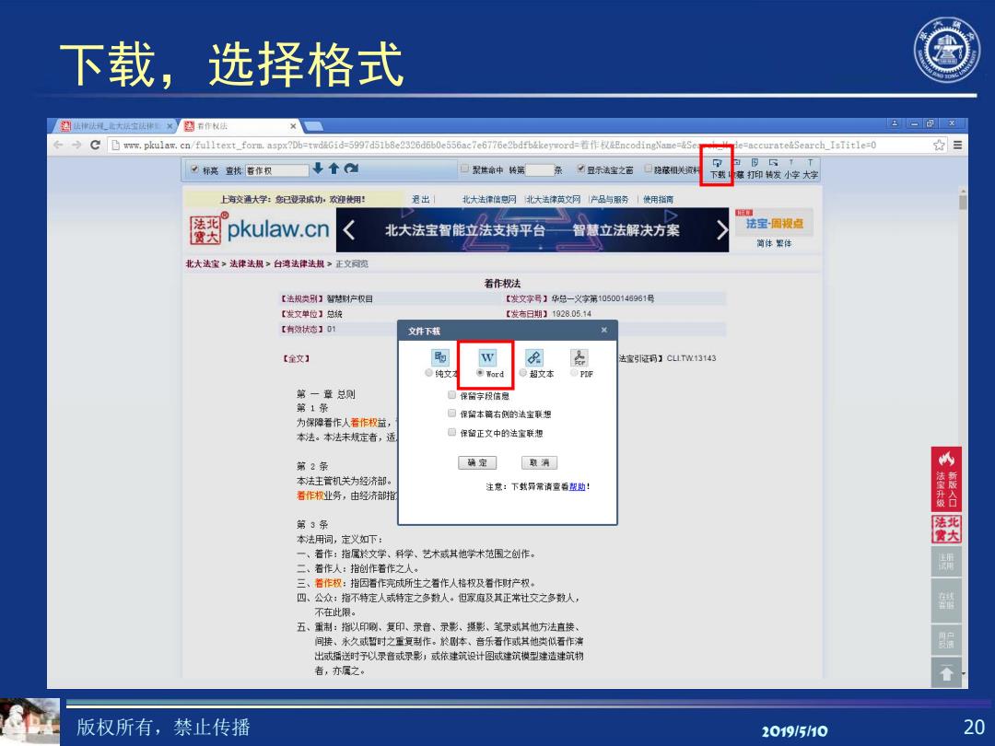
Task: Click the 台湾法律法规 breadcrumb link
Action: pos(298,264)
